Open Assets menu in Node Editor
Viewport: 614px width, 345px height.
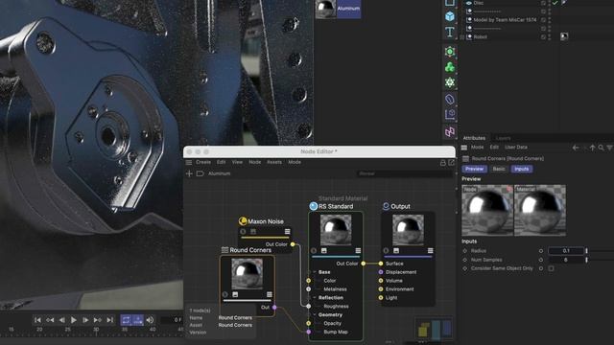pyautogui.click(x=274, y=162)
